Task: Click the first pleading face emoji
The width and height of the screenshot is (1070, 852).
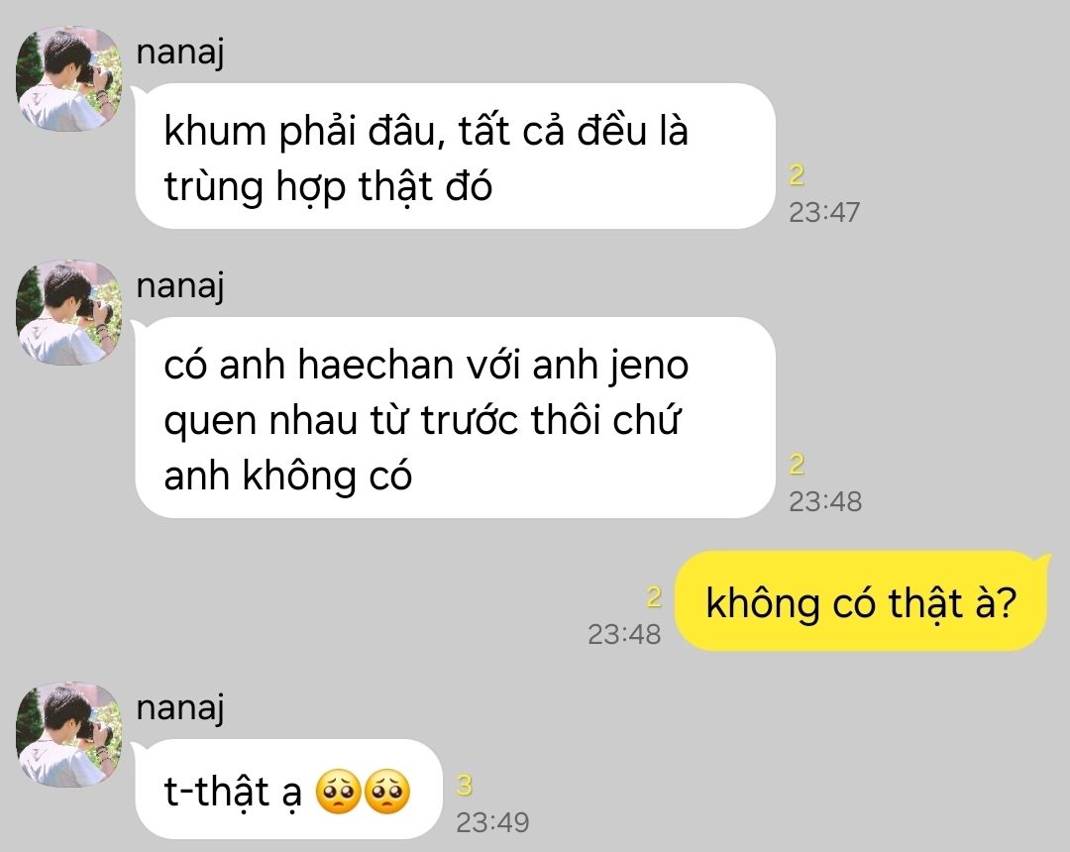Action: [338, 792]
